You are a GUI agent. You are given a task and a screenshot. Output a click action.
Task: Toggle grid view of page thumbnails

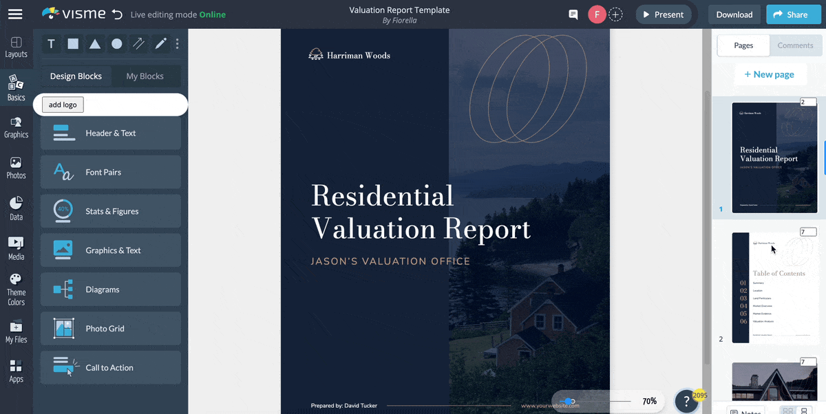pyautogui.click(x=787, y=410)
